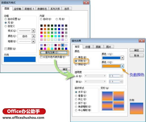Pick the selected blue swatch in lower palette
This screenshot has width=146, height=122.
point(63,45)
